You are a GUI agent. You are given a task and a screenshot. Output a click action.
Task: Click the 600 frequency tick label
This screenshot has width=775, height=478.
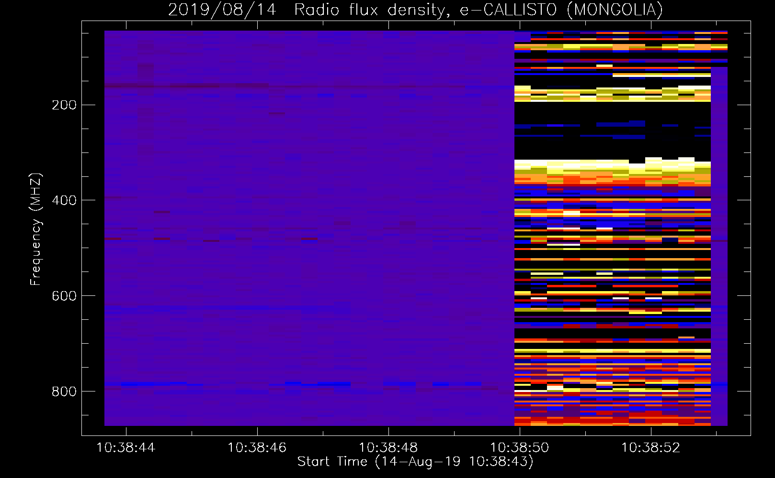click(64, 296)
